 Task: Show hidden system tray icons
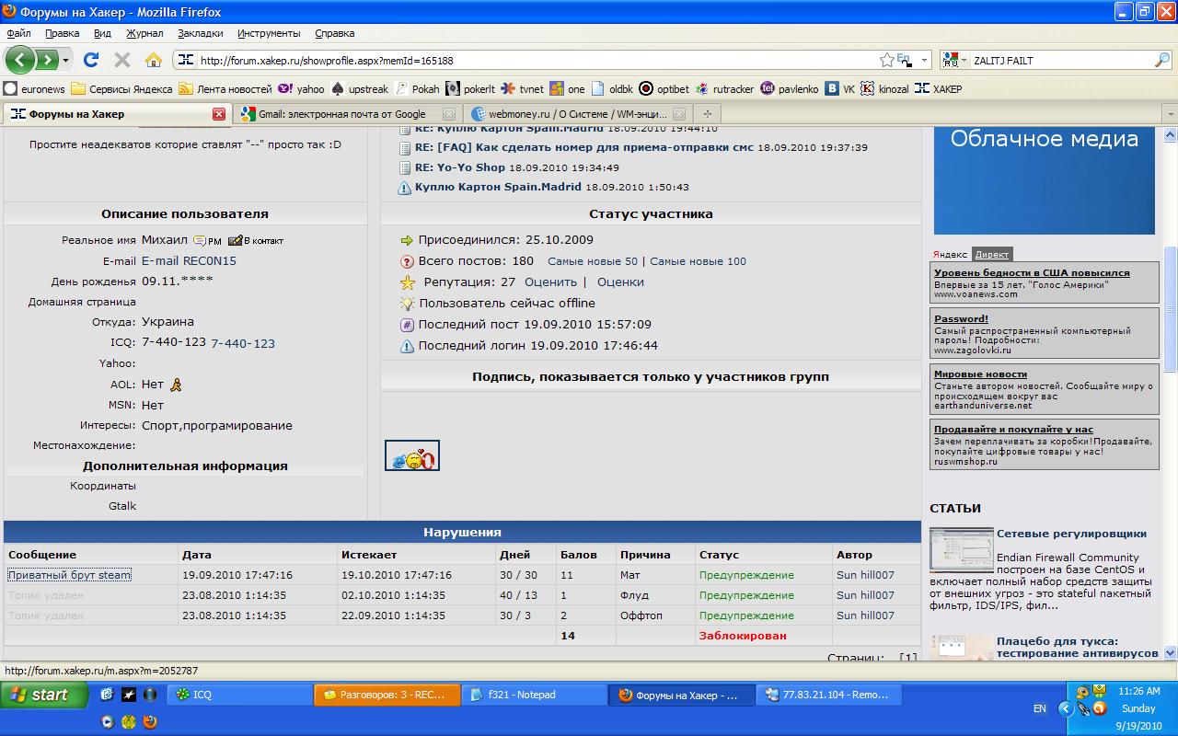click(1066, 708)
